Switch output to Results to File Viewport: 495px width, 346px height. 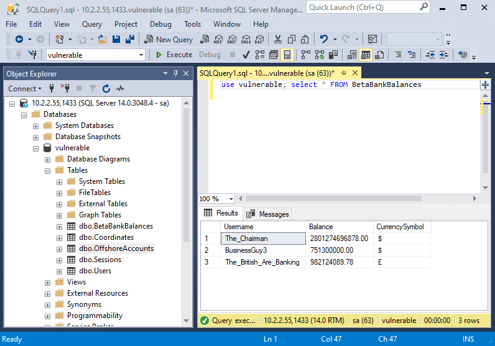point(379,55)
